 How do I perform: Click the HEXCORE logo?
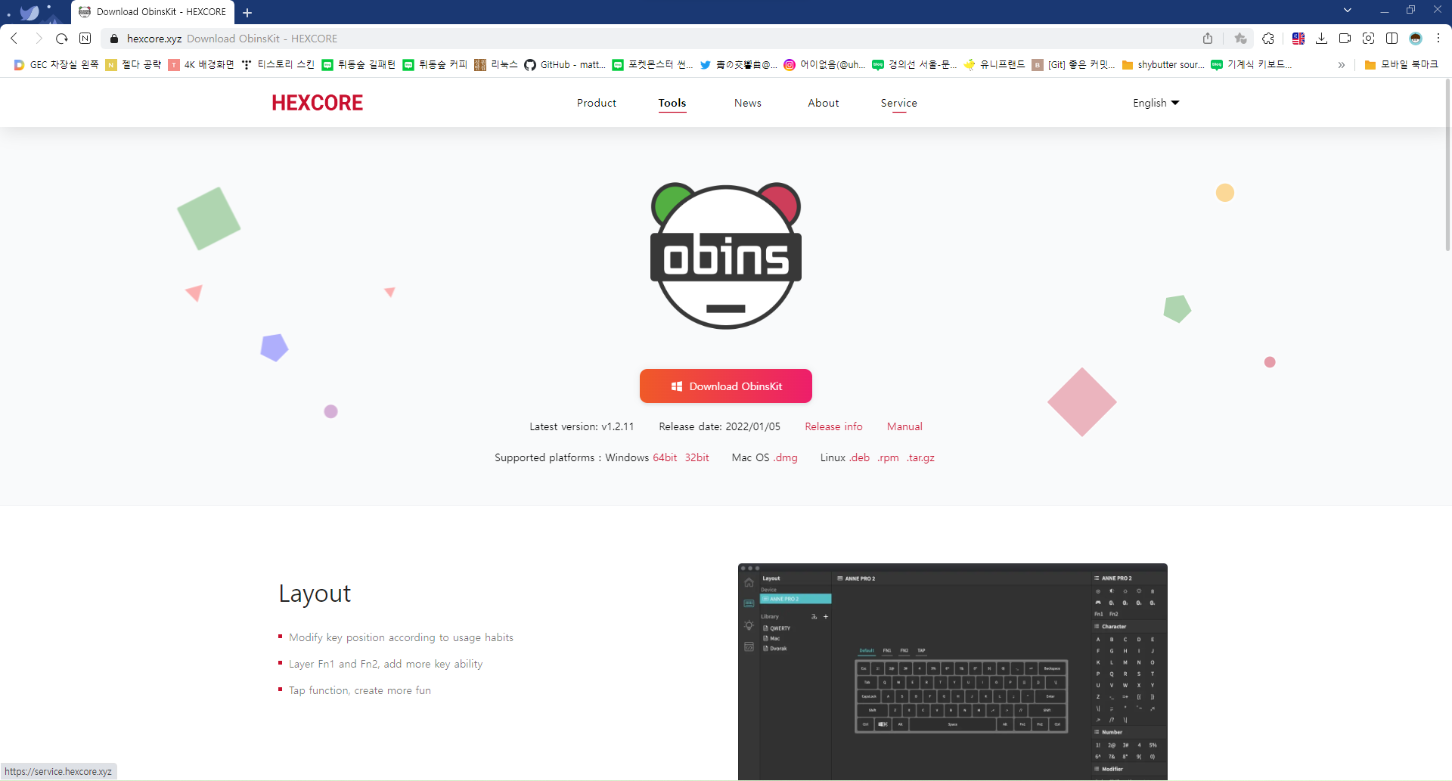click(x=318, y=103)
